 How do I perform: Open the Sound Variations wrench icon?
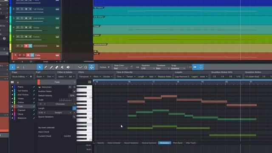[74, 117]
